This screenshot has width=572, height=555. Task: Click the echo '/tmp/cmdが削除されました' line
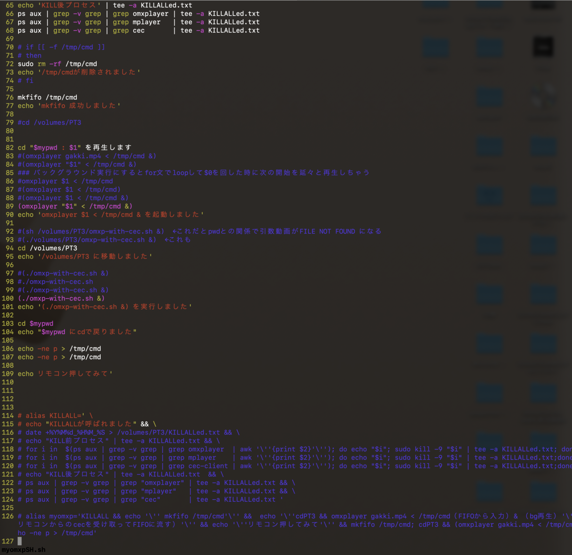pos(79,72)
